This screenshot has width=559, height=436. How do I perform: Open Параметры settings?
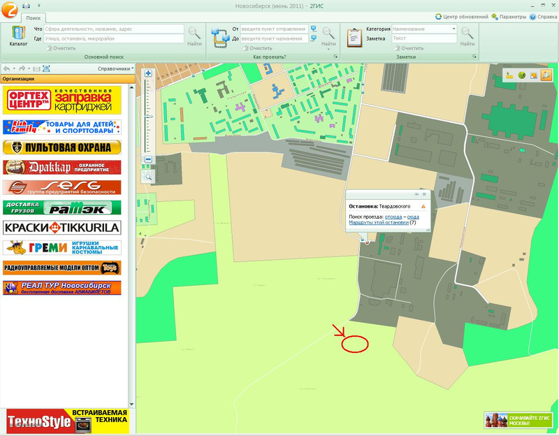(x=509, y=17)
